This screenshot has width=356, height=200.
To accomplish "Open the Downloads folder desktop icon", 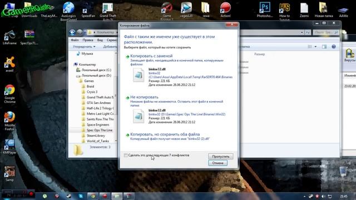I will (x=29, y=10).
